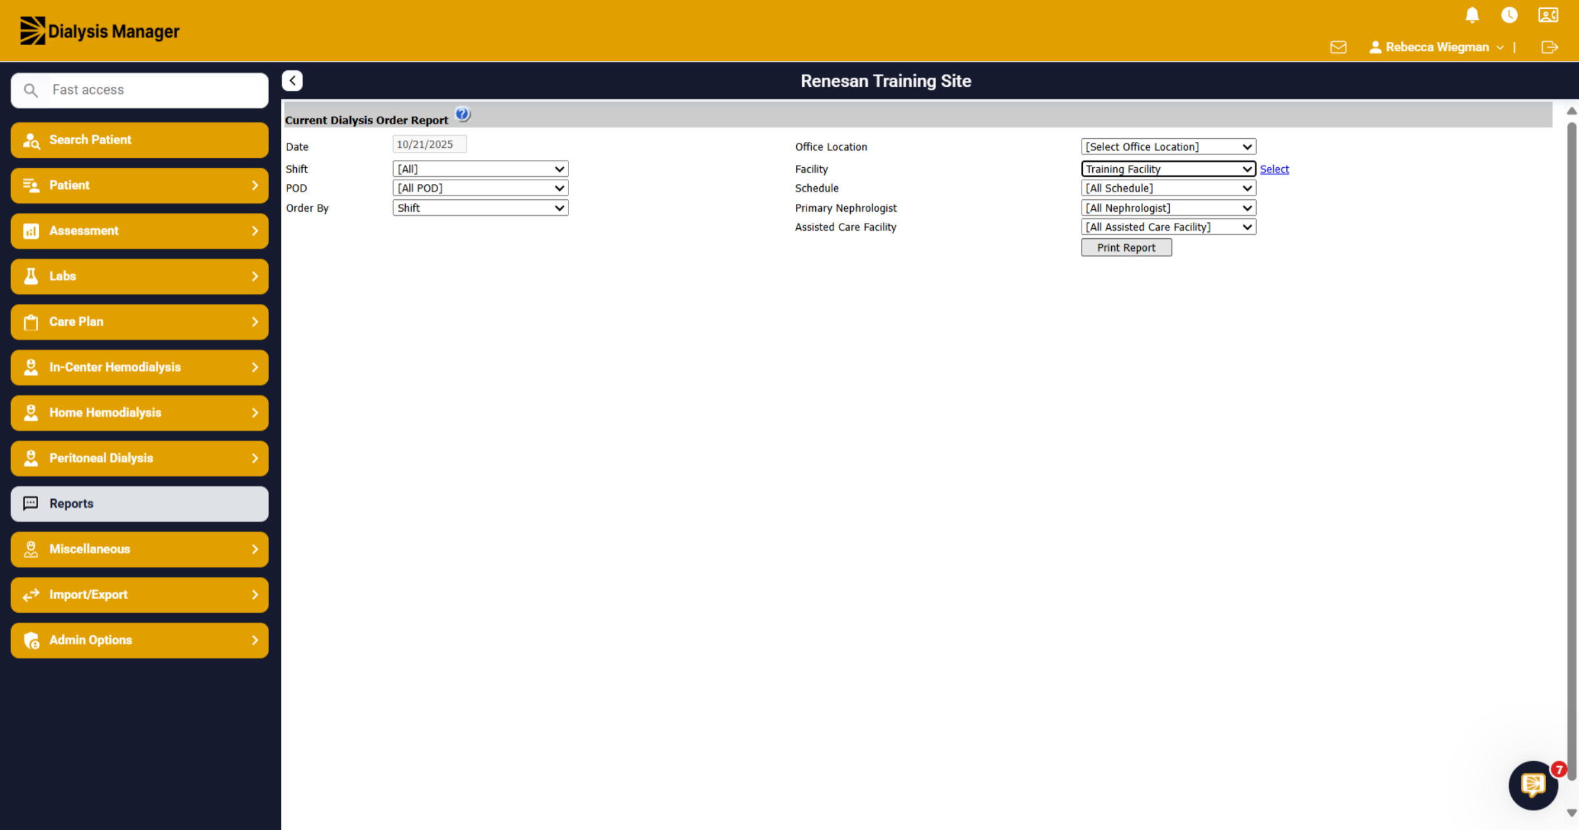Open notifications bell icon
Screen dimensions: 1579x830
[x=1472, y=15]
